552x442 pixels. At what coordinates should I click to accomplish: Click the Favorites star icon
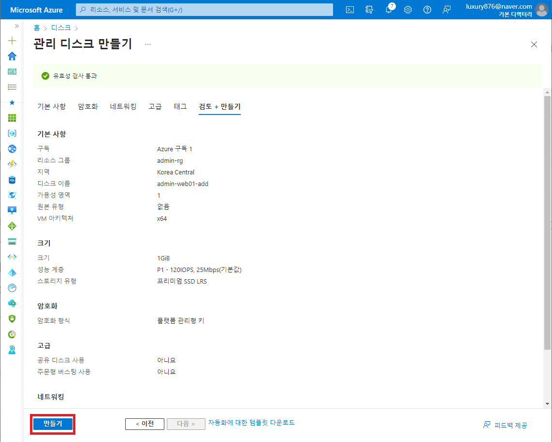tap(12, 102)
